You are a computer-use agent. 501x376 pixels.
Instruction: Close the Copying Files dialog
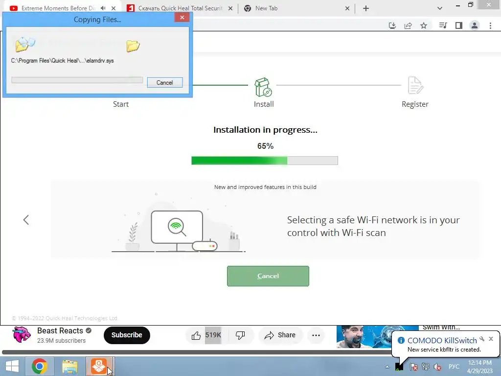pos(182,17)
